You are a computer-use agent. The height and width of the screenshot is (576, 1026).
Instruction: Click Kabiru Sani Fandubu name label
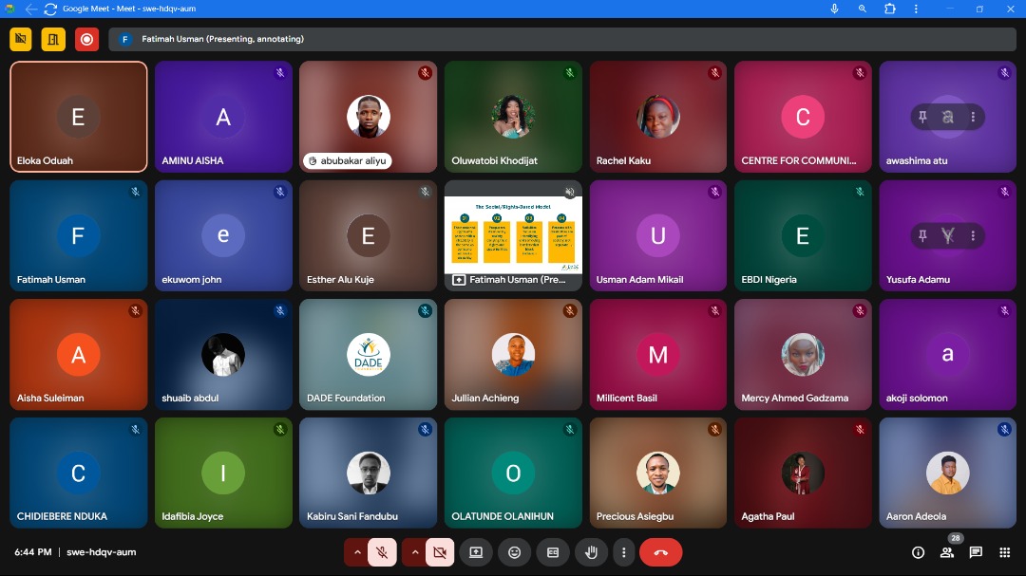tap(352, 516)
